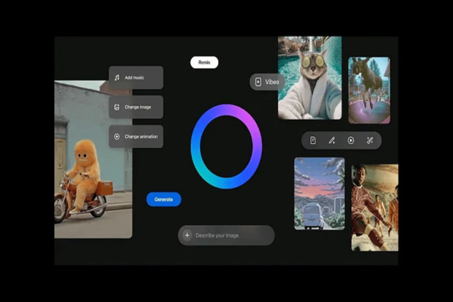Select the magic wand icon in the toolbar
Image resolution: width=453 pixels, height=302 pixels.
[369, 140]
